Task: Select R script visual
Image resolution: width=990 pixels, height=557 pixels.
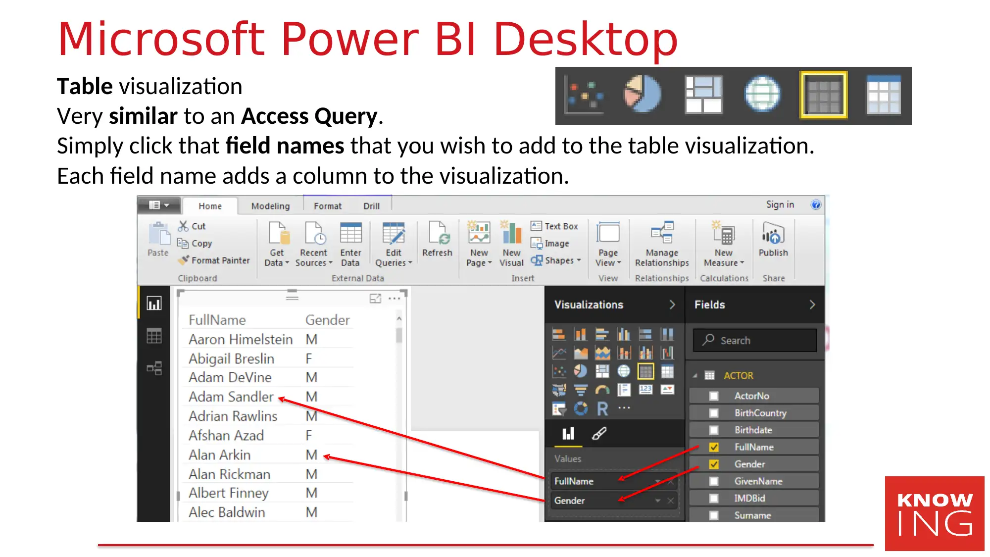Action: [602, 409]
